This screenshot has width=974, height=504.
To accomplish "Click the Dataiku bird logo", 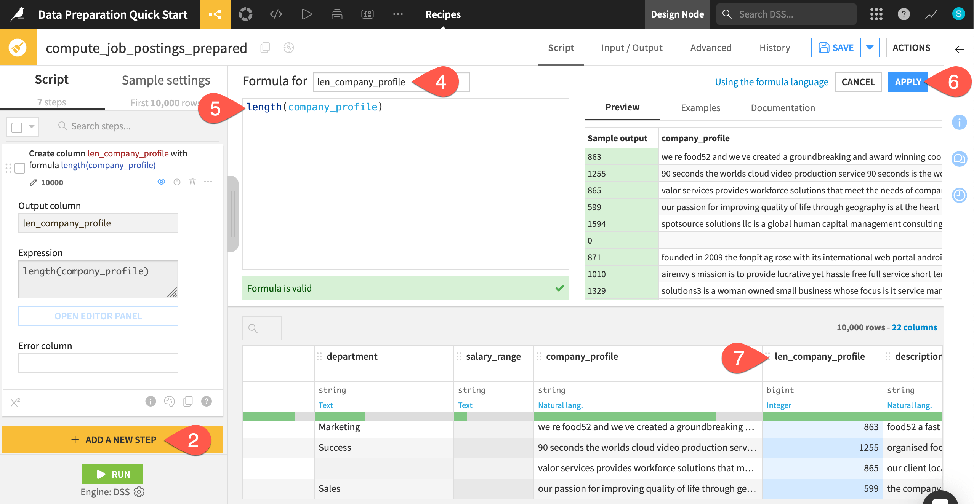I will point(18,14).
